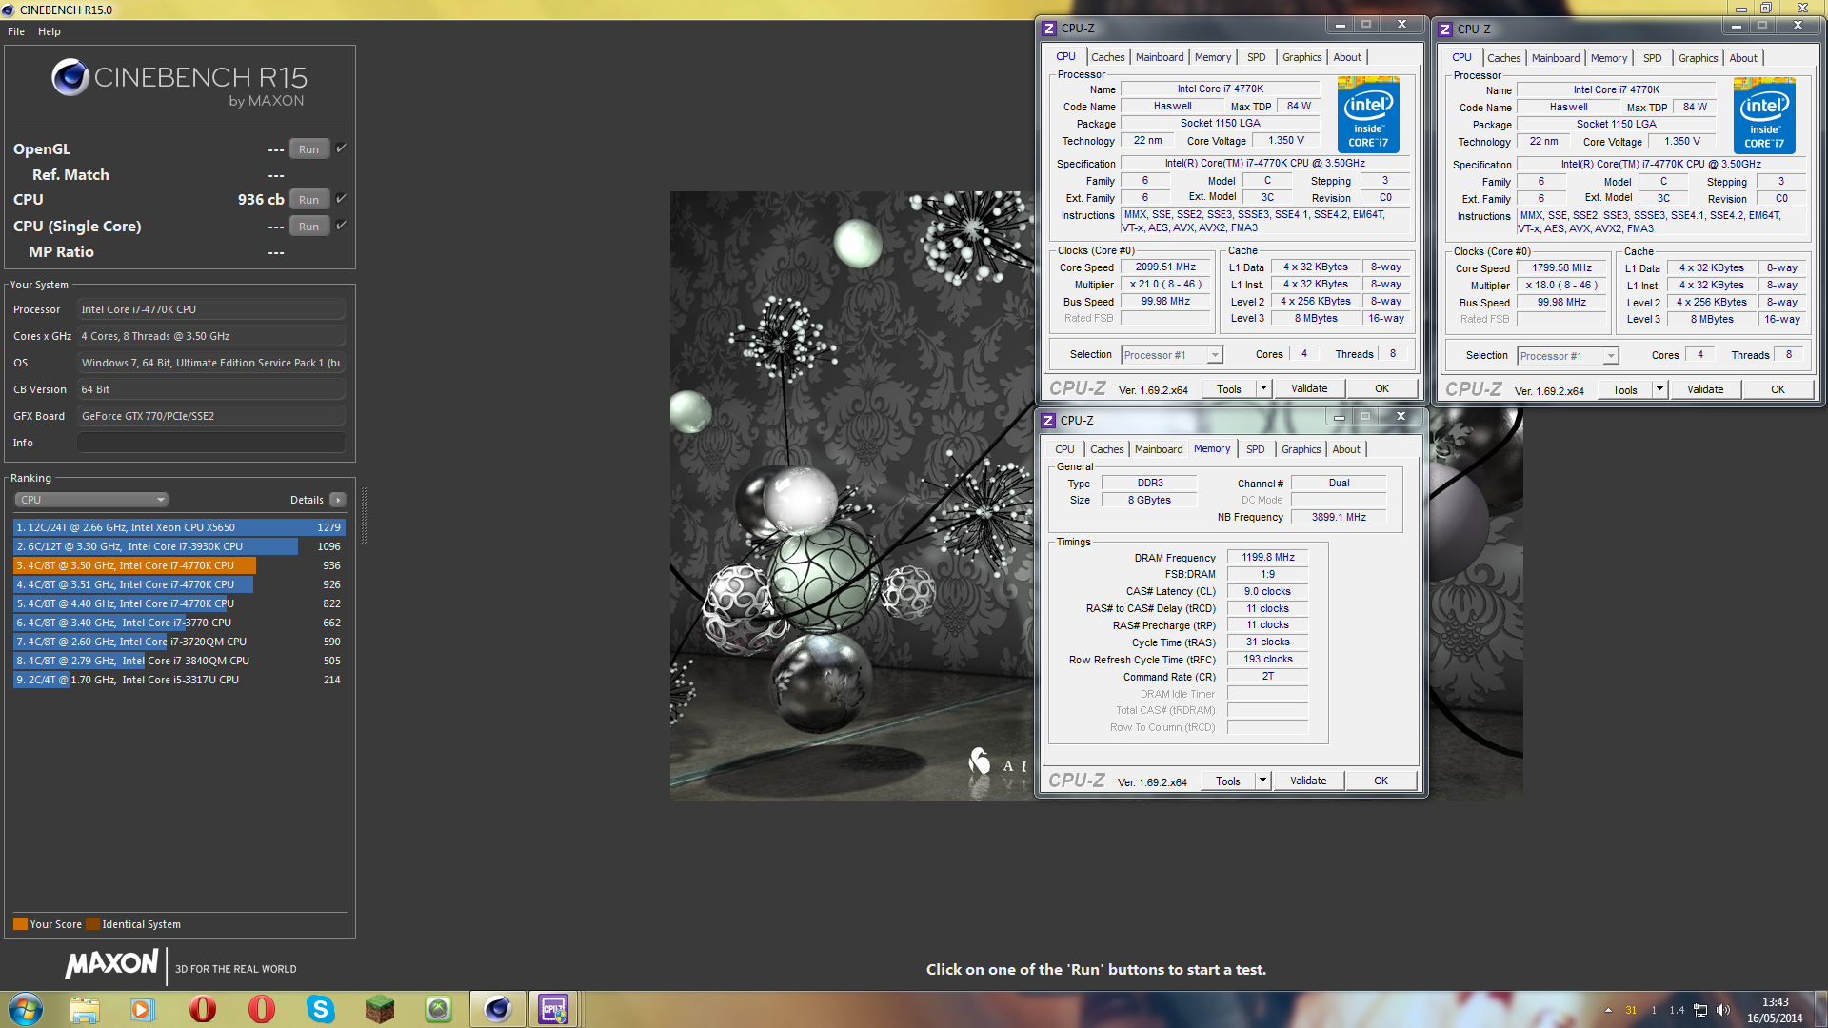The height and width of the screenshot is (1028, 1828).
Task: Switch to Cinebench taskbar button
Action: [x=498, y=1009]
